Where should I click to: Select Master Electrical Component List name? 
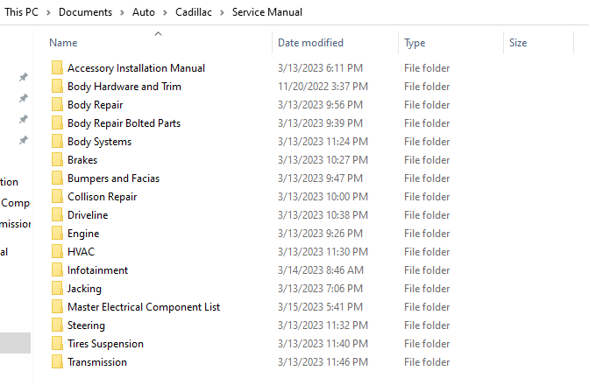pyautogui.click(x=144, y=306)
